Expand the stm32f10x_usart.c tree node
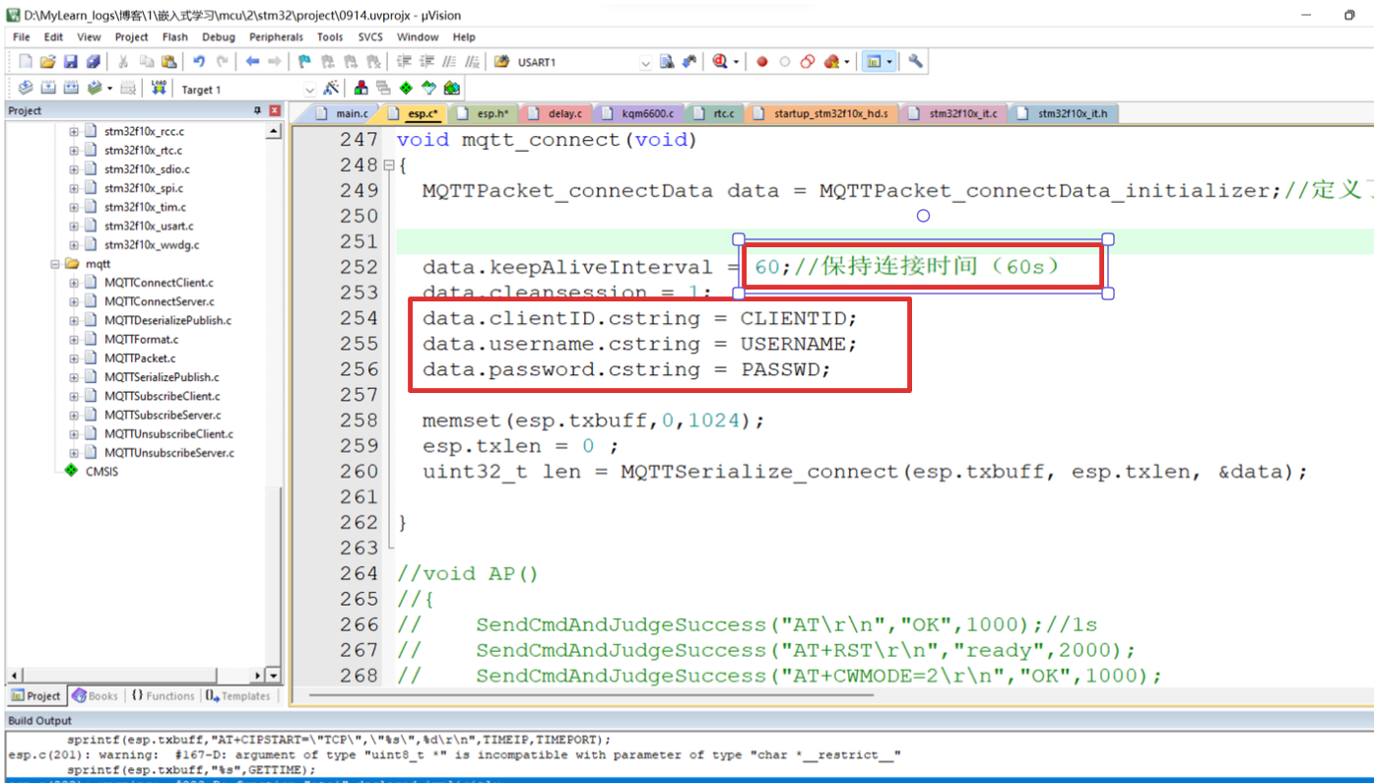 tap(74, 226)
